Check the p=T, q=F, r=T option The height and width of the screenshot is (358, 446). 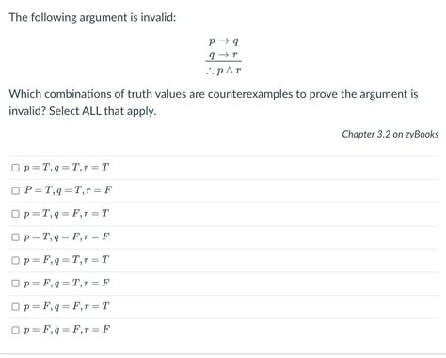(15, 214)
